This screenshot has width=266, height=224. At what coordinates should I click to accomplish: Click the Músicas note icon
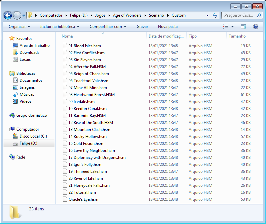(x=15, y=94)
